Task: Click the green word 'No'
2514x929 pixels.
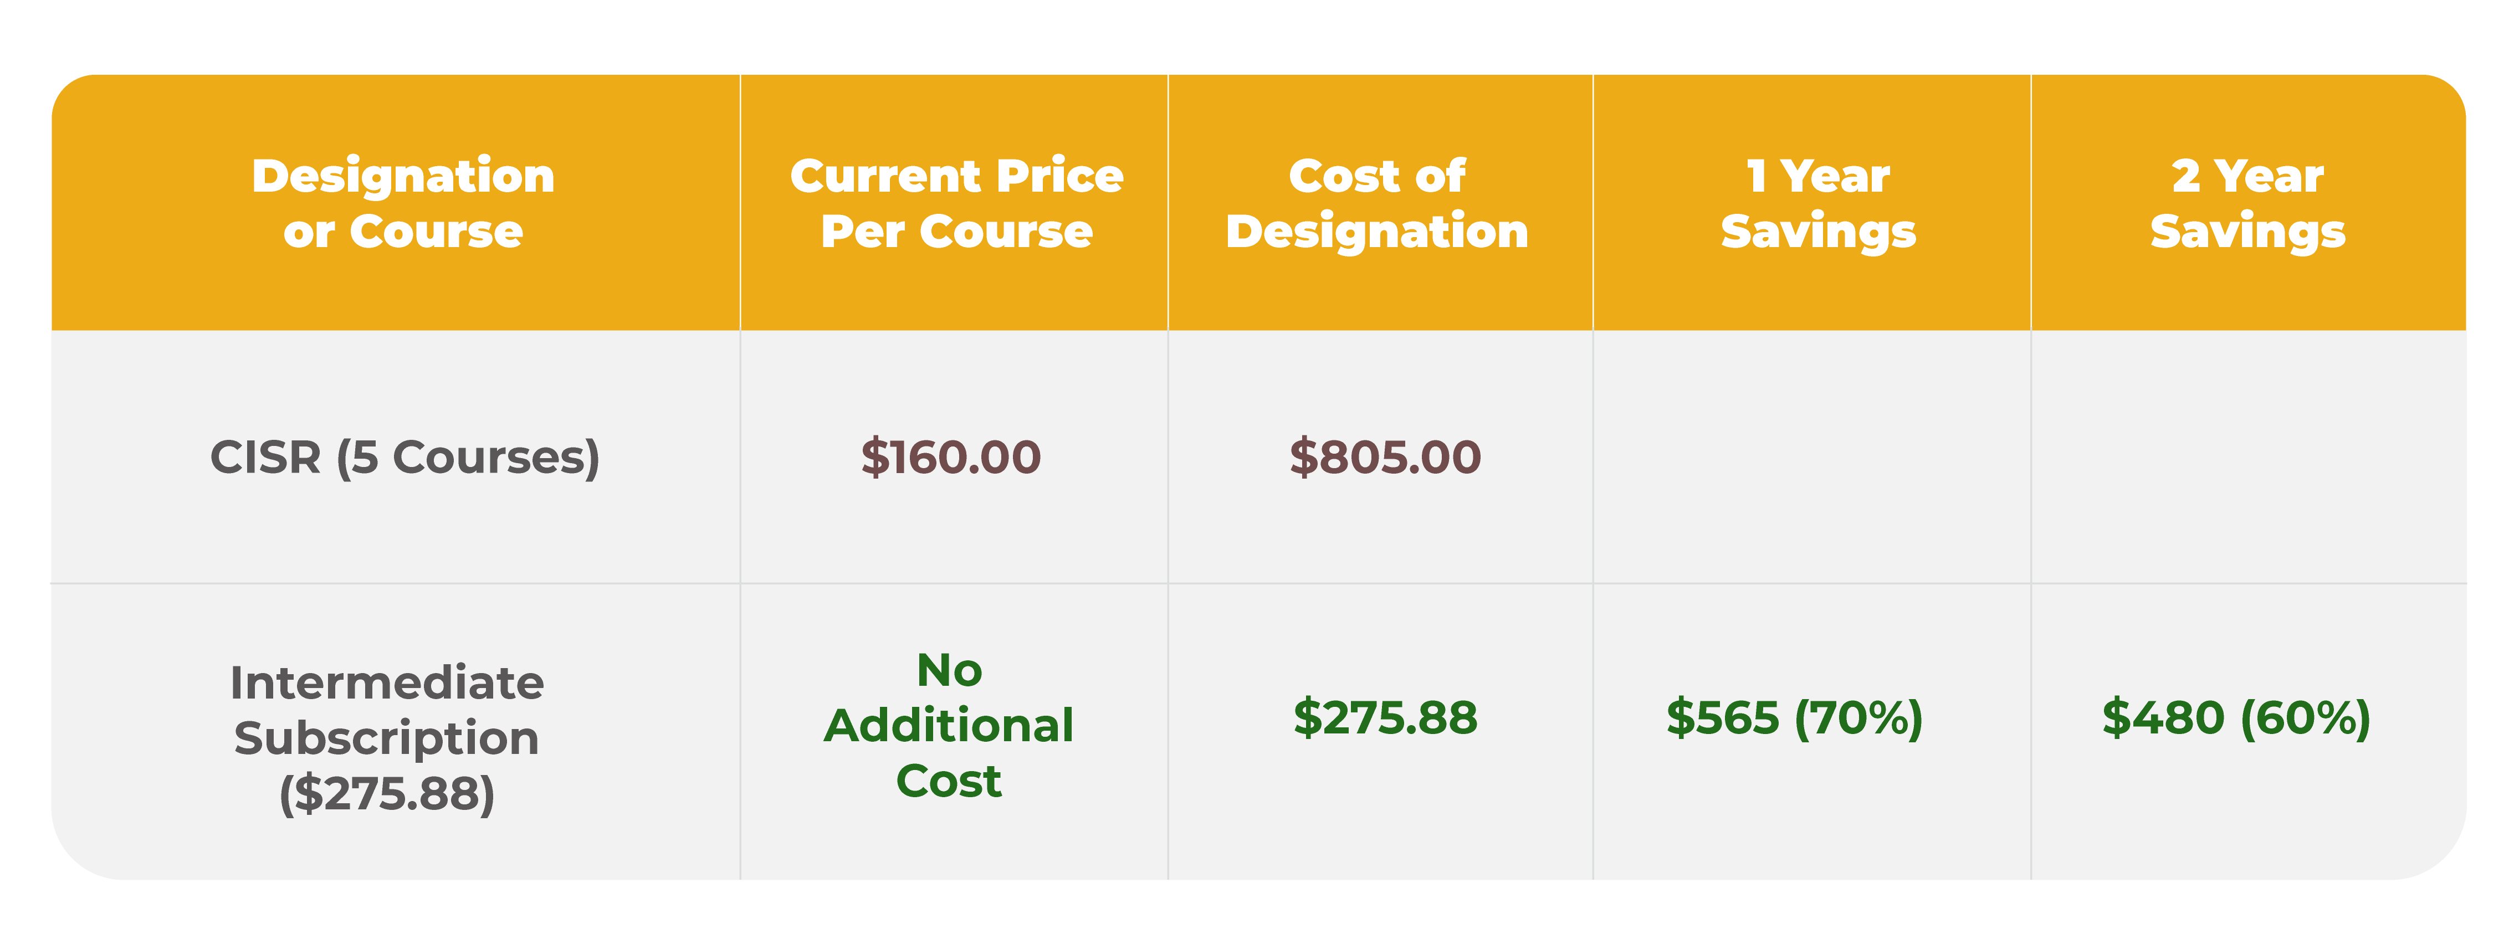Action: point(949,670)
